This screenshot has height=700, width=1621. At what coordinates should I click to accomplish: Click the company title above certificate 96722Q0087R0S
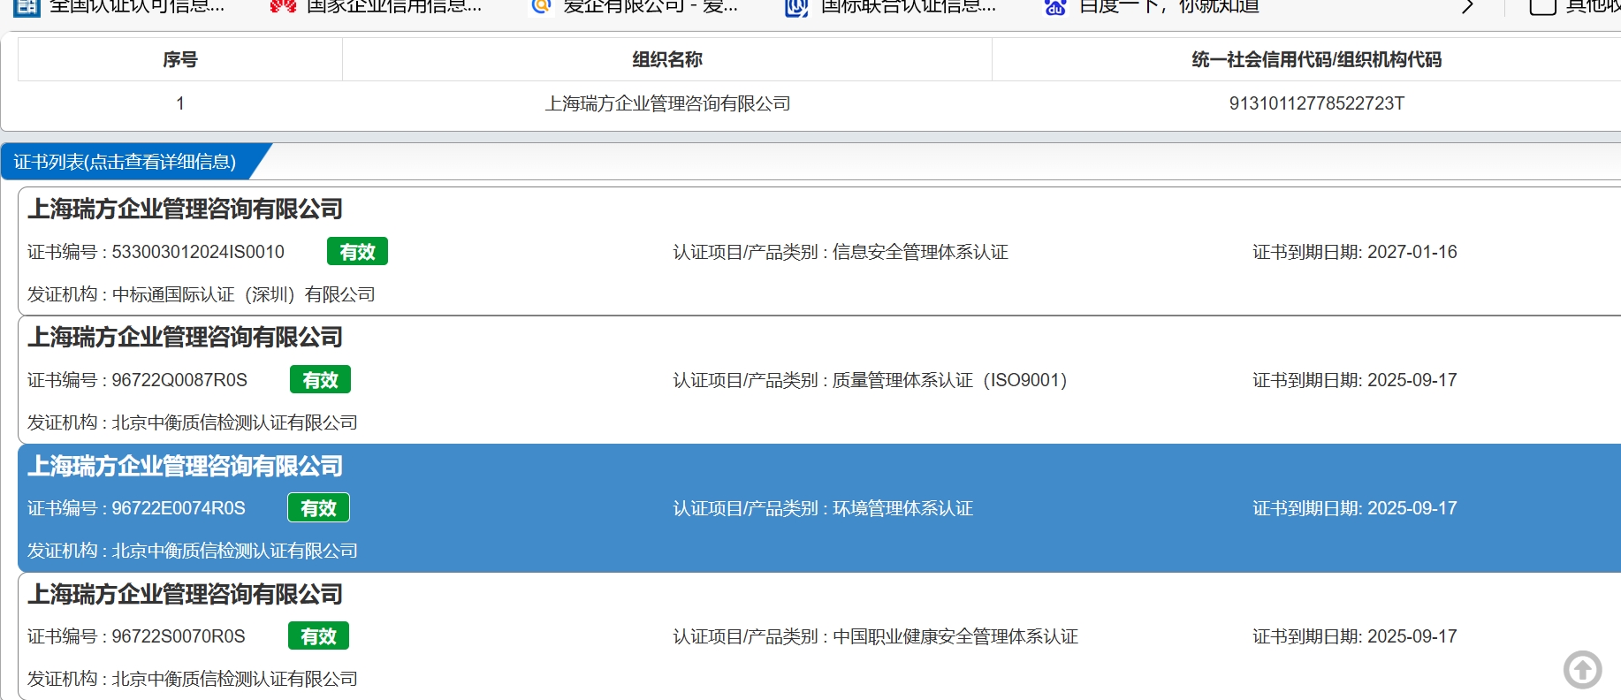pos(185,337)
